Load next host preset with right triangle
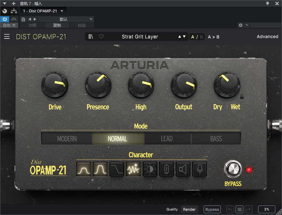Screen dimensions: 282x215 [35, 19]
